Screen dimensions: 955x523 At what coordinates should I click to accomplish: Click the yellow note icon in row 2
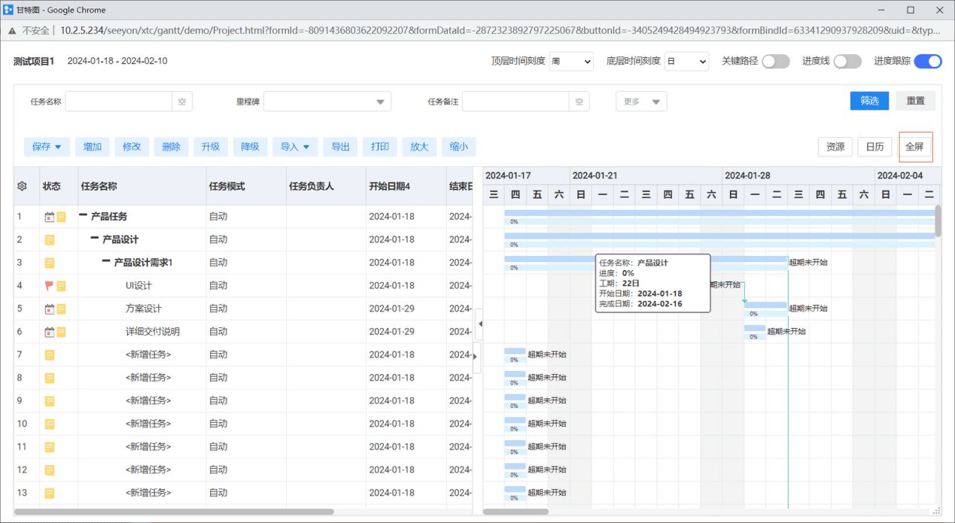click(x=50, y=240)
